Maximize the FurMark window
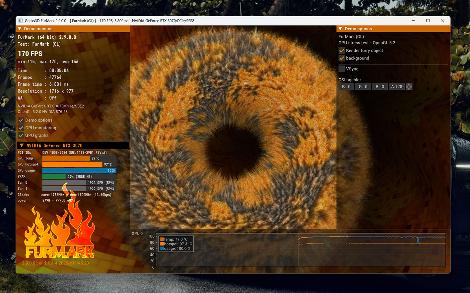The width and height of the screenshot is (470, 293). click(x=428, y=21)
